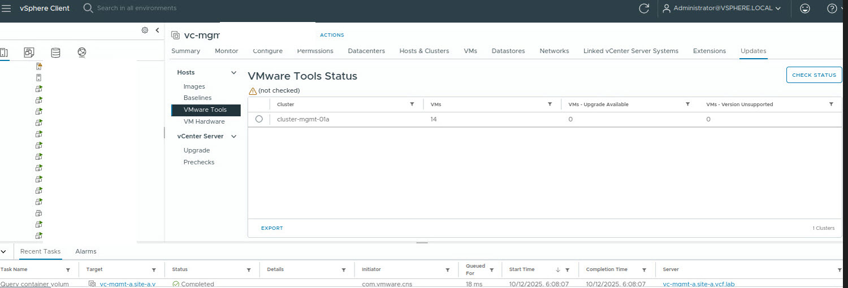Switch to Hosts and Clusters inventory view

(3, 53)
